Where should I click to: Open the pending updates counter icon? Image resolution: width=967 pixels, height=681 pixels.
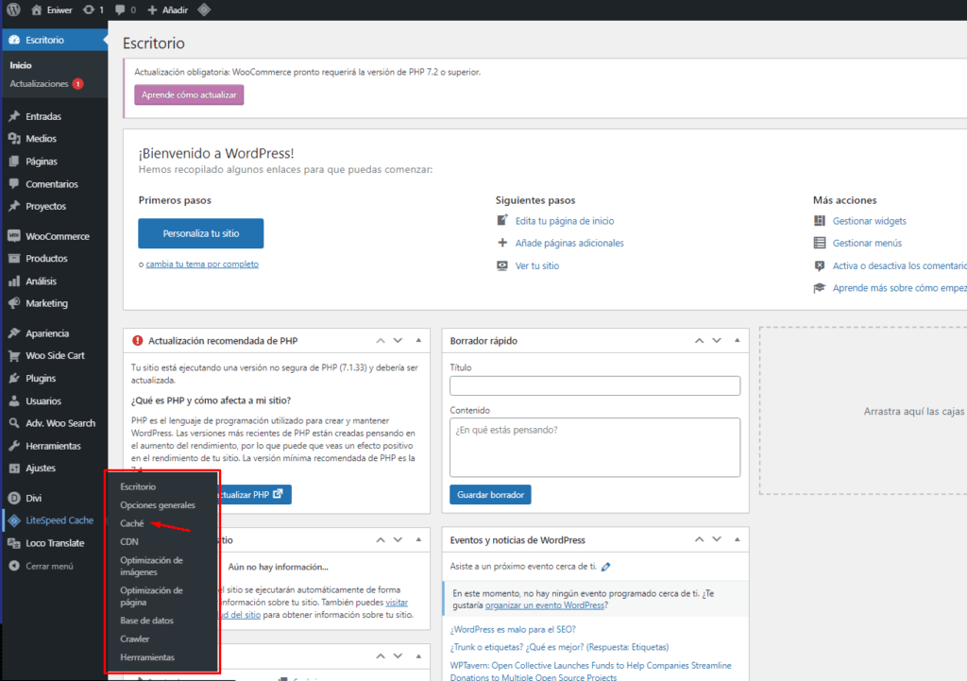click(89, 9)
